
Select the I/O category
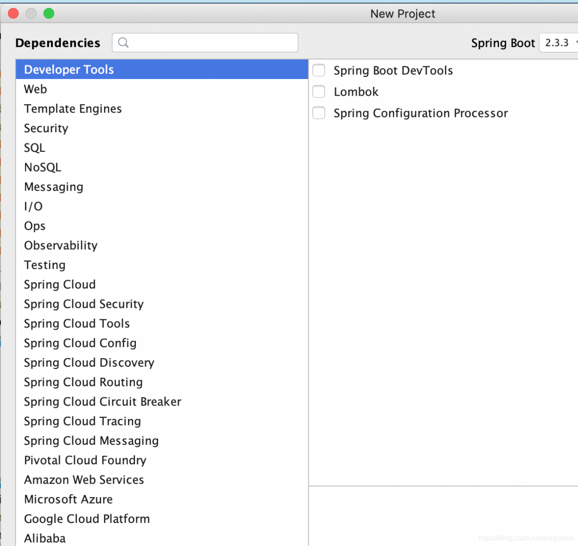coord(162,206)
